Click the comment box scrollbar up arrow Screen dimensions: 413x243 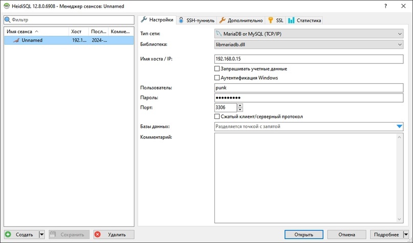coord(399,137)
